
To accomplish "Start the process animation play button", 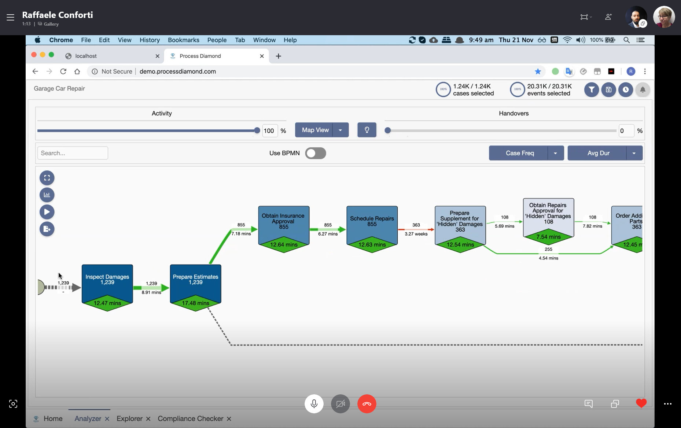I will coord(47,212).
